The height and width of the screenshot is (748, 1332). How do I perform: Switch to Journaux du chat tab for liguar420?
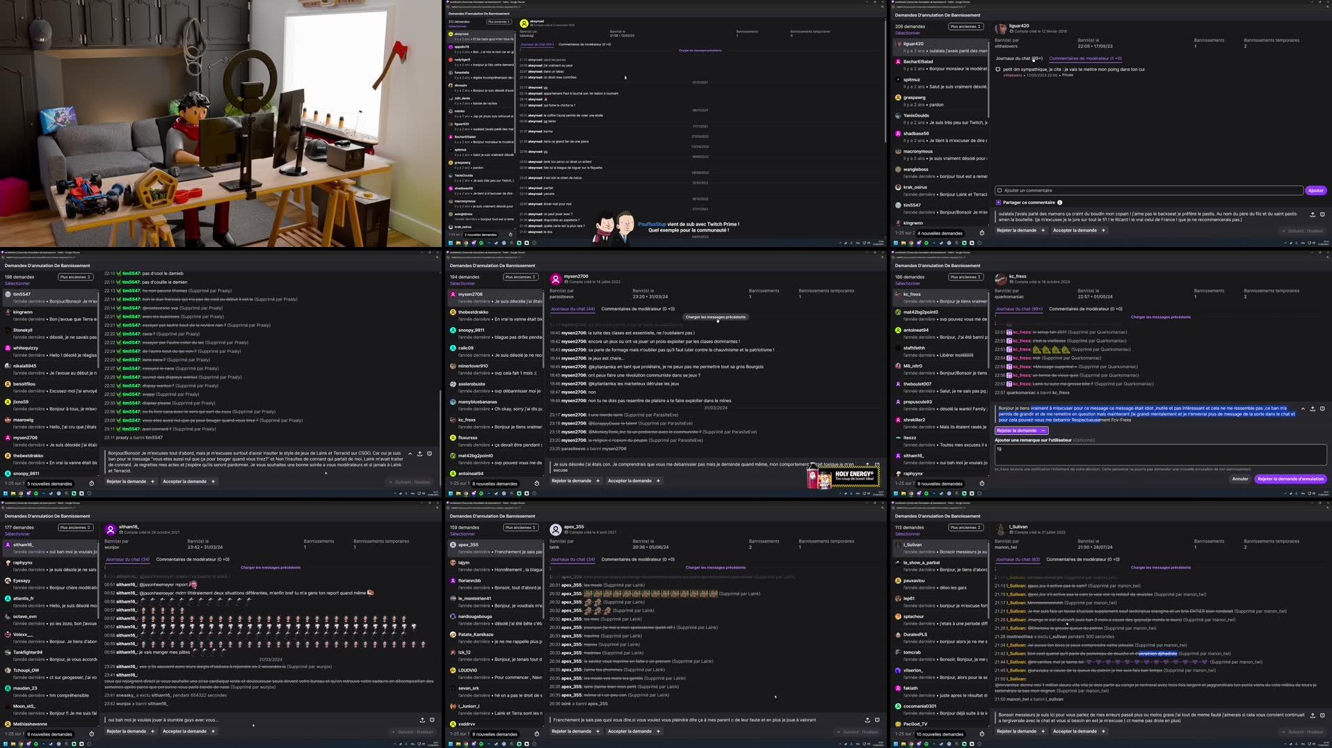(1019, 58)
